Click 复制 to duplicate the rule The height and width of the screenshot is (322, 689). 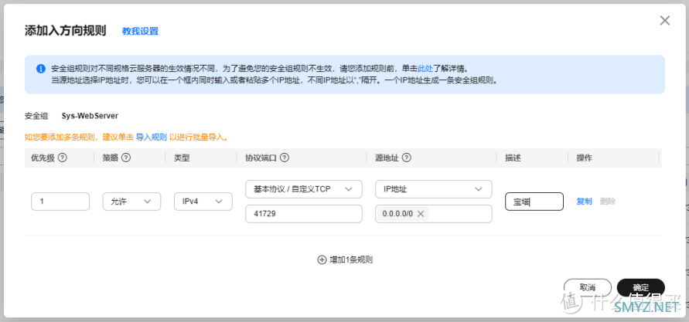point(584,202)
